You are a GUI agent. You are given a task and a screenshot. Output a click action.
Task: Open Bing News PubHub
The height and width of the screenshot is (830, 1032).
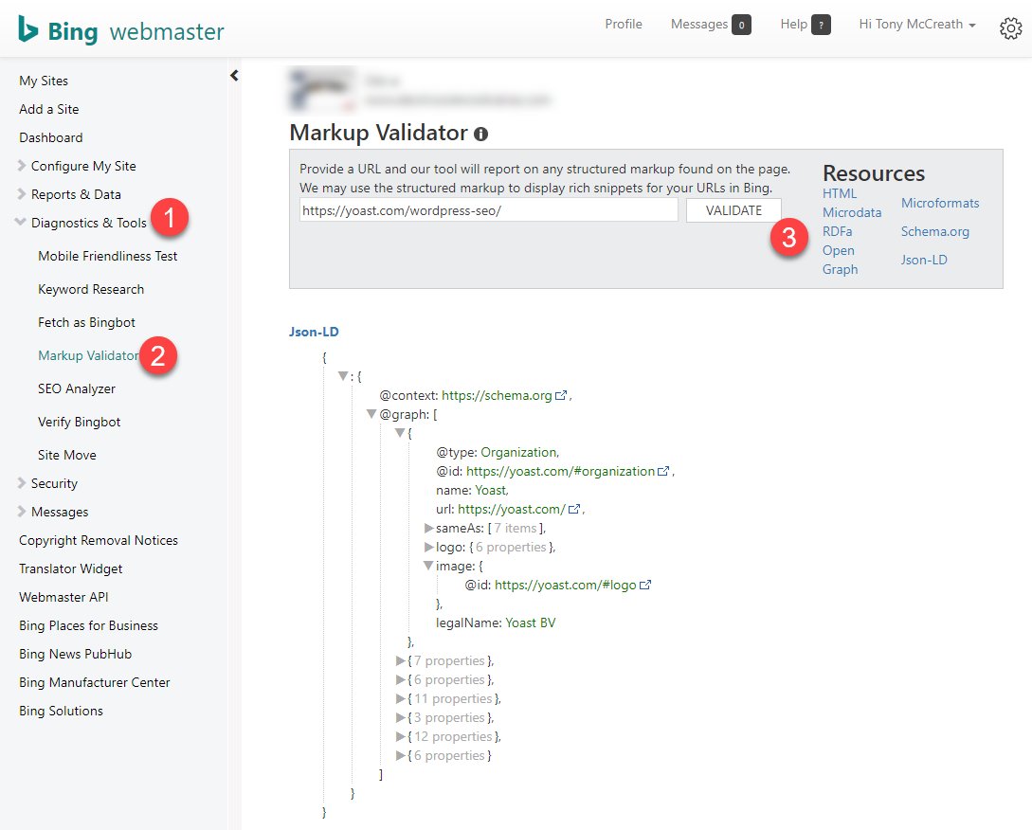coord(75,655)
